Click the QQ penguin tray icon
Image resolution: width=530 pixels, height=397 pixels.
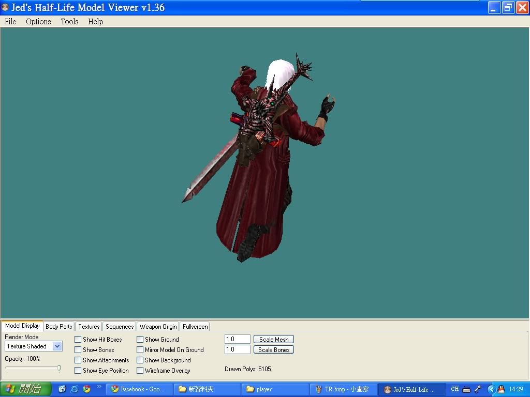[501, 389]
